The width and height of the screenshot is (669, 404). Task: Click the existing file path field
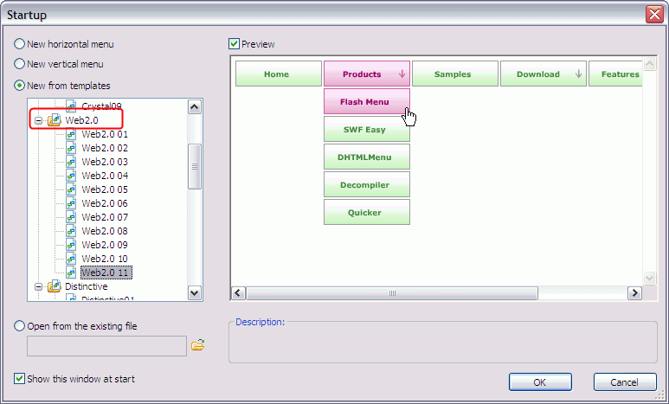click(106, 346)
